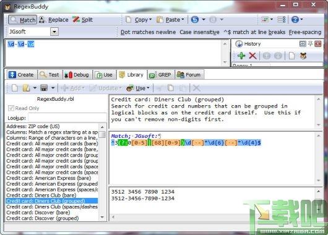Select Address: ZIP code (US) entry

point(52,126)
